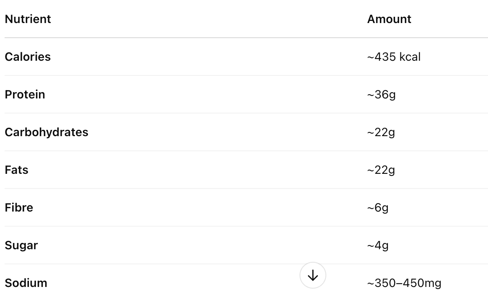
Task: Click the ~22g fats amount
Action: point(381,170)
